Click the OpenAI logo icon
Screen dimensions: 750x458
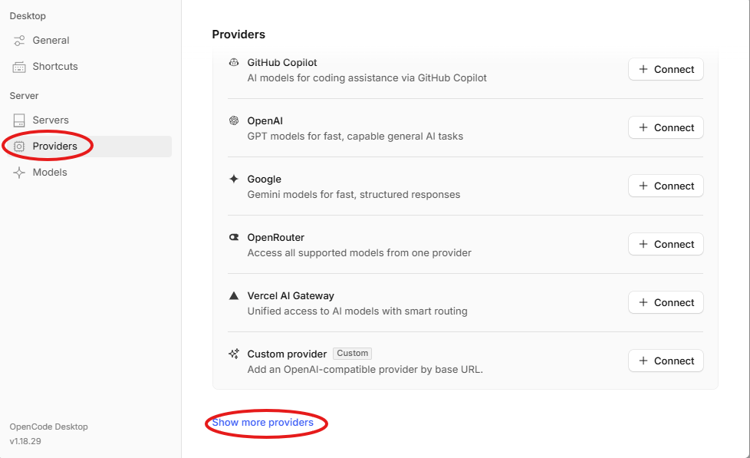(233, 120)
